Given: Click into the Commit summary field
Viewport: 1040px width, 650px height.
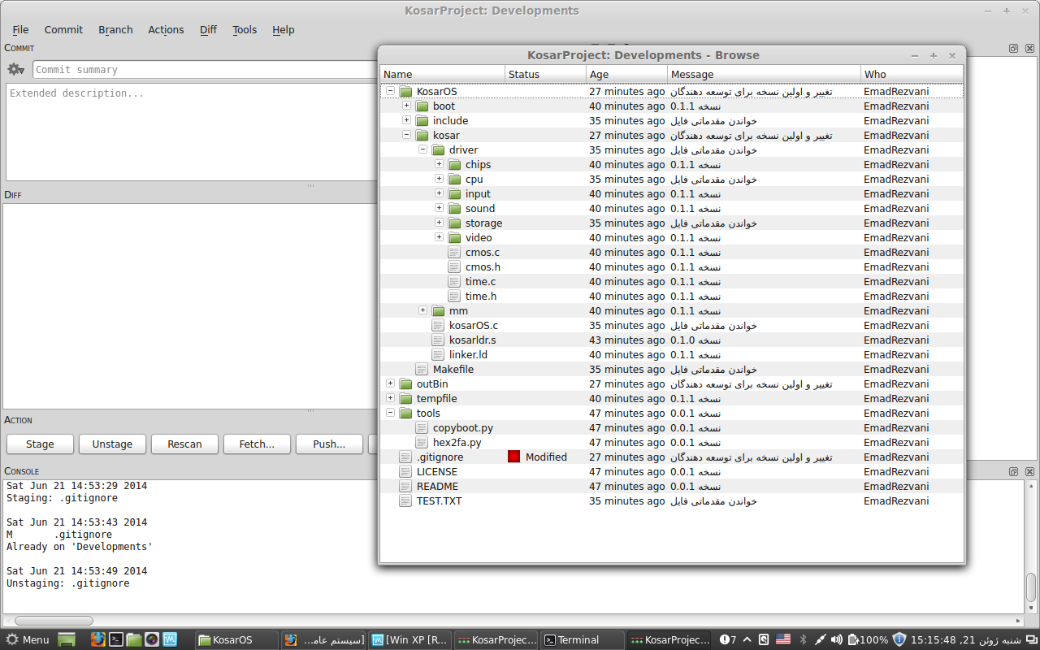Looking at the screenshot, I should click(203, 70).
